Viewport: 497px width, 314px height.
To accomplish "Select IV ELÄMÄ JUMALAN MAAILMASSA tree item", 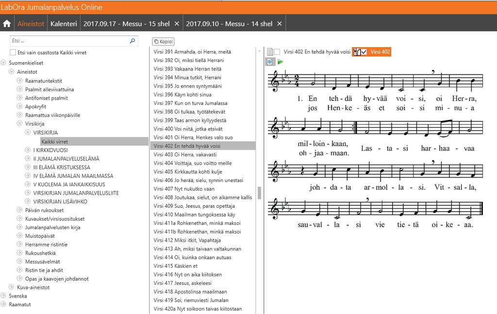I will click(73, 176).
